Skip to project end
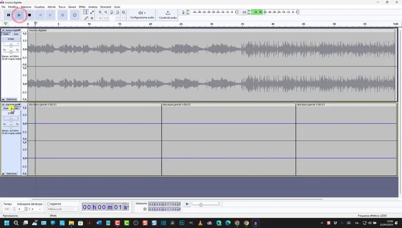This screenshot has height=228, width=402. [x=50, y=15]
